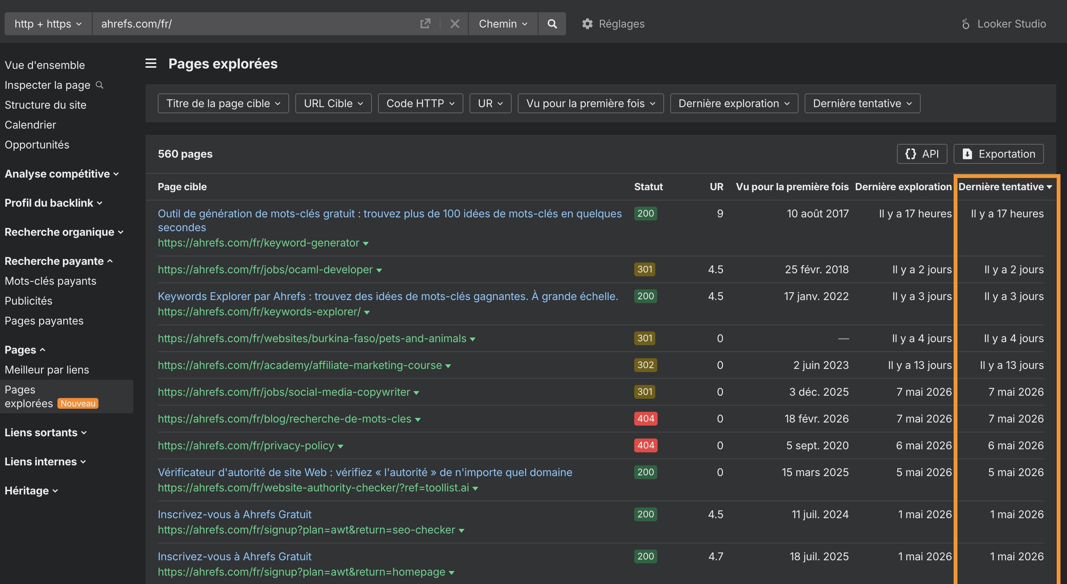
Task: Expand Héritage sidebar section
Action: (31, 491)
